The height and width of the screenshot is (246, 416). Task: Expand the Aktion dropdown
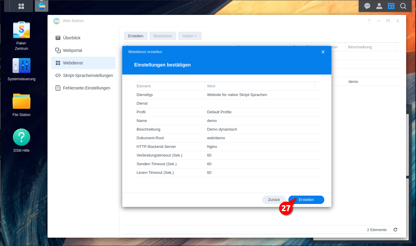(x=190, y=36)
